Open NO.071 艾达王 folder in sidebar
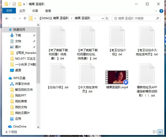Image resolution: width=166 pixels, height=137 pixels. tap(23, 58)
